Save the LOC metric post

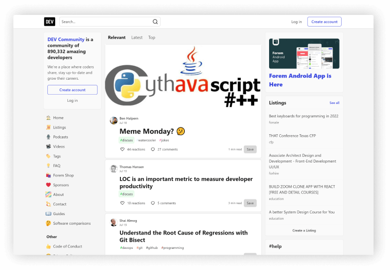[250, 203]
